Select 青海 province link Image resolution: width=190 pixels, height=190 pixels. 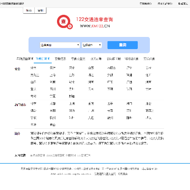point(33,97)
